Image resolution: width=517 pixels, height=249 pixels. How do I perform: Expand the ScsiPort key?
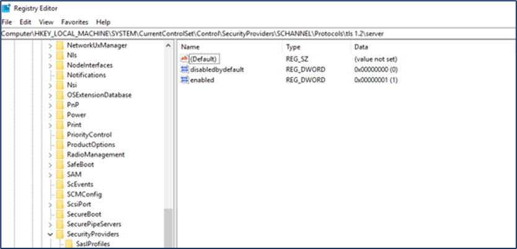[50, 205]
